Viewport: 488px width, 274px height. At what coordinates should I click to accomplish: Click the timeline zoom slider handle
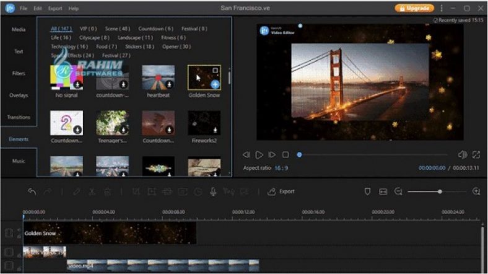tap(440, 192)
